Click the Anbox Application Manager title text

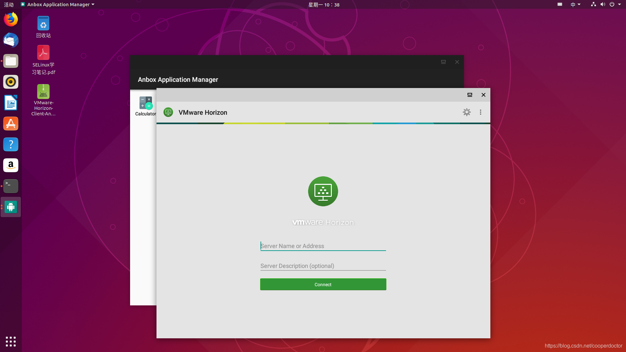178,80
